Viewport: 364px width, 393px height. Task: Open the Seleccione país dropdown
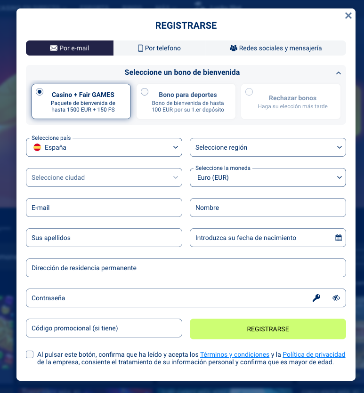point(104,147)
